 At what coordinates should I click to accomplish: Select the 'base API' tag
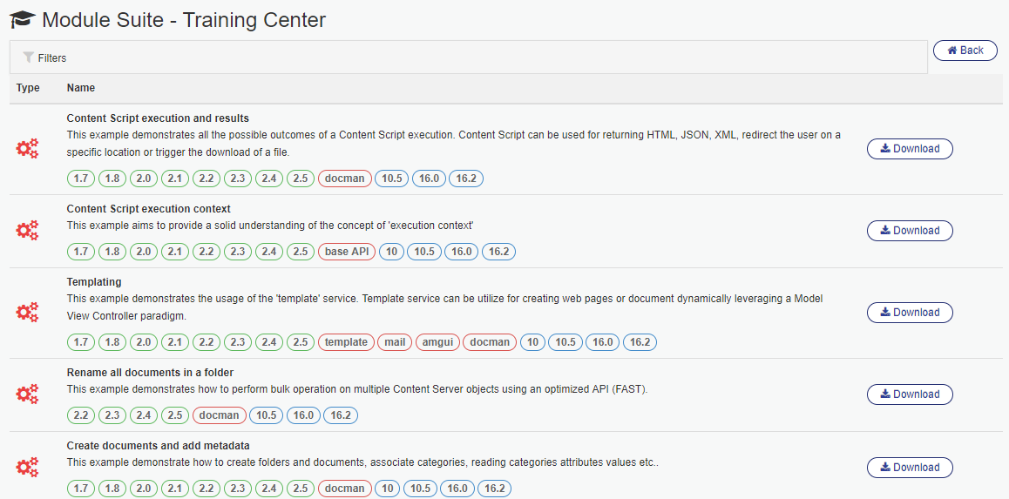347,252
